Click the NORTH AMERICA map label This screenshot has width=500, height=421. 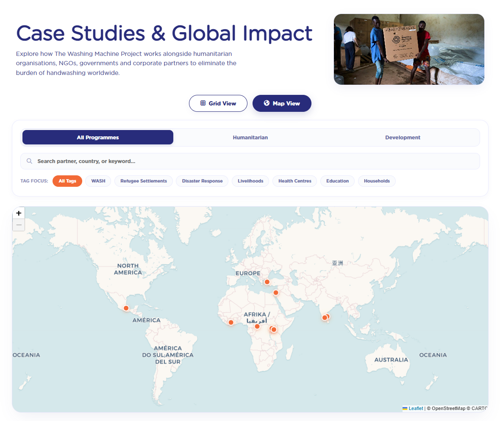128,269
